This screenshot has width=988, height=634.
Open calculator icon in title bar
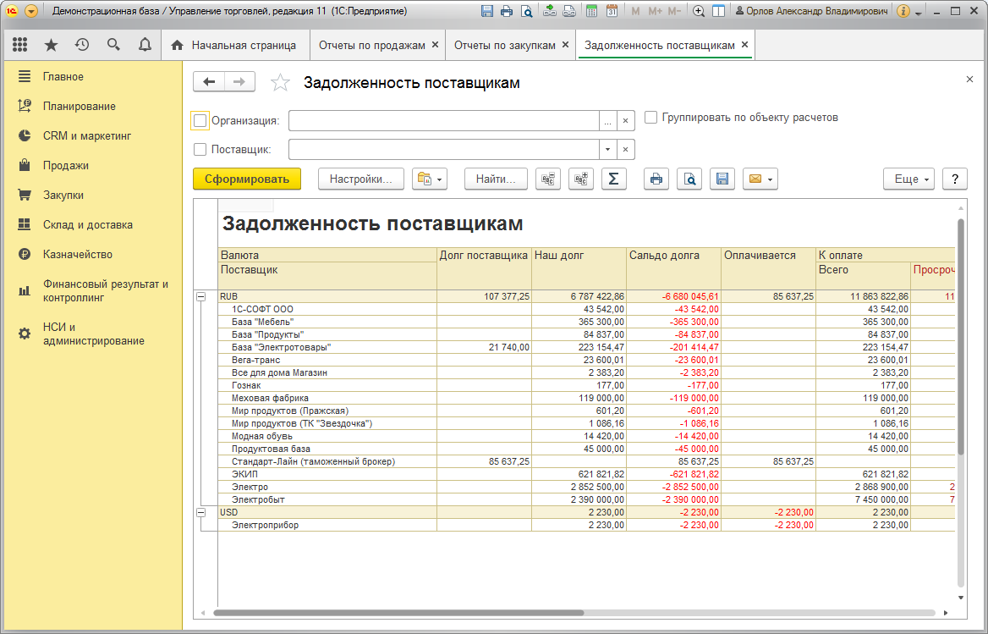pos(591,11)
